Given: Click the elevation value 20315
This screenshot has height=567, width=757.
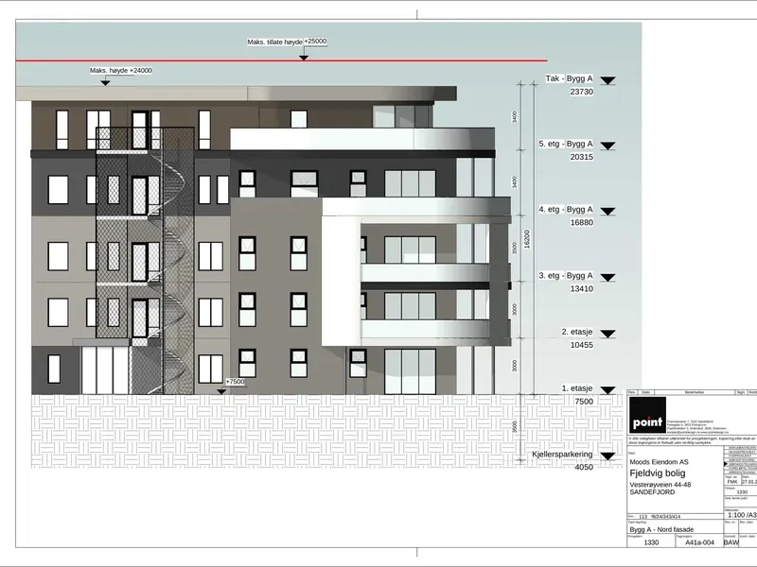Looking at the screenshot, I should (581, 157).
